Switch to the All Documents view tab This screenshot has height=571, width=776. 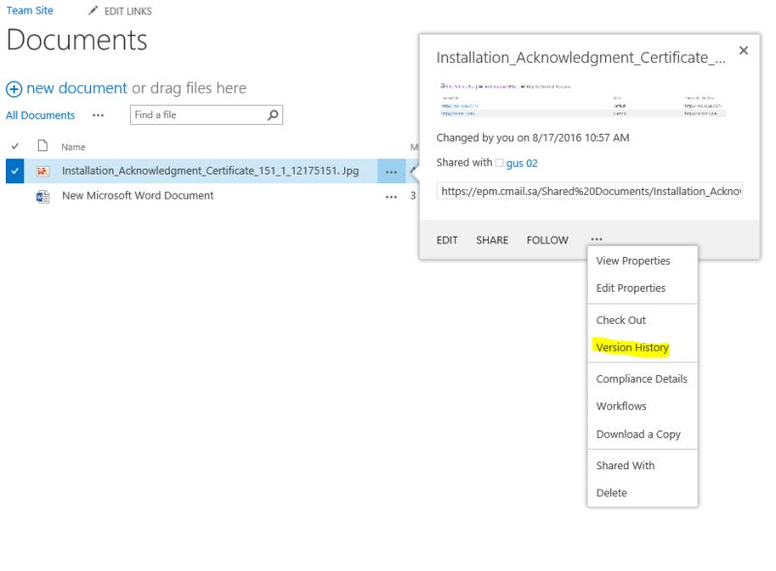coord(40,114)
